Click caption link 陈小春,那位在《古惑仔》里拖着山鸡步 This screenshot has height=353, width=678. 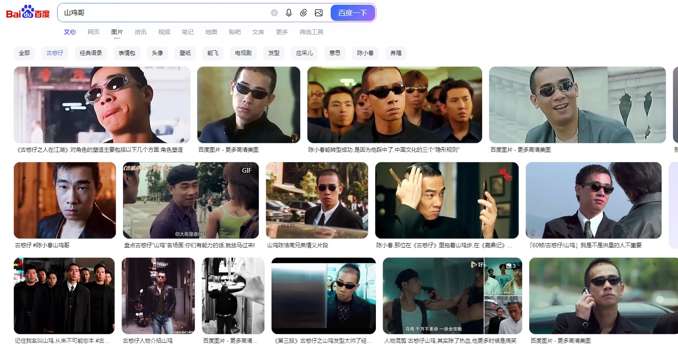[444, 245]
